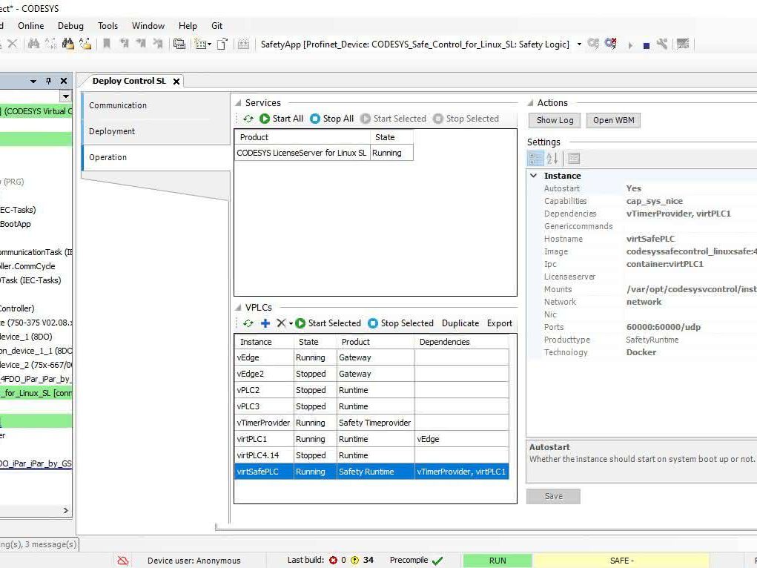Click the Replace in project A-Z folder icon

point(85,44)
